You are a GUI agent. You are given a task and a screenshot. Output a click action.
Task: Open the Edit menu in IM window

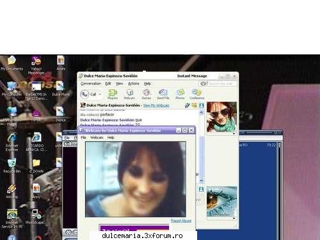click(108, 84)
